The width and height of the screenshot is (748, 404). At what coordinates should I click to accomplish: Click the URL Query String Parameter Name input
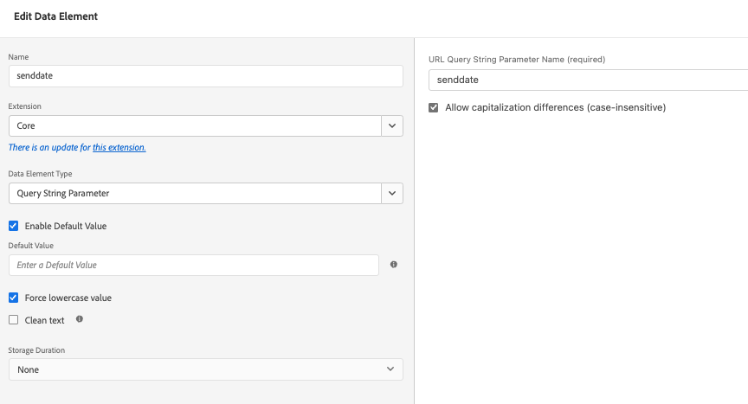[x=589, y=80]
